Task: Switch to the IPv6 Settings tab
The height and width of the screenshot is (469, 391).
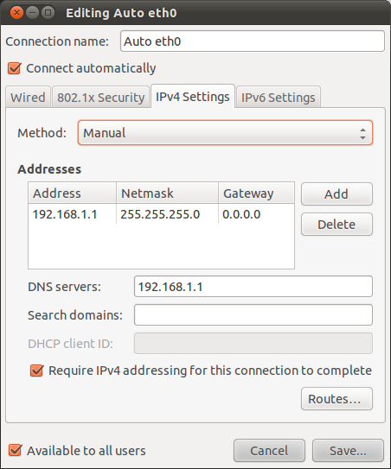Action: pos(278,98)
